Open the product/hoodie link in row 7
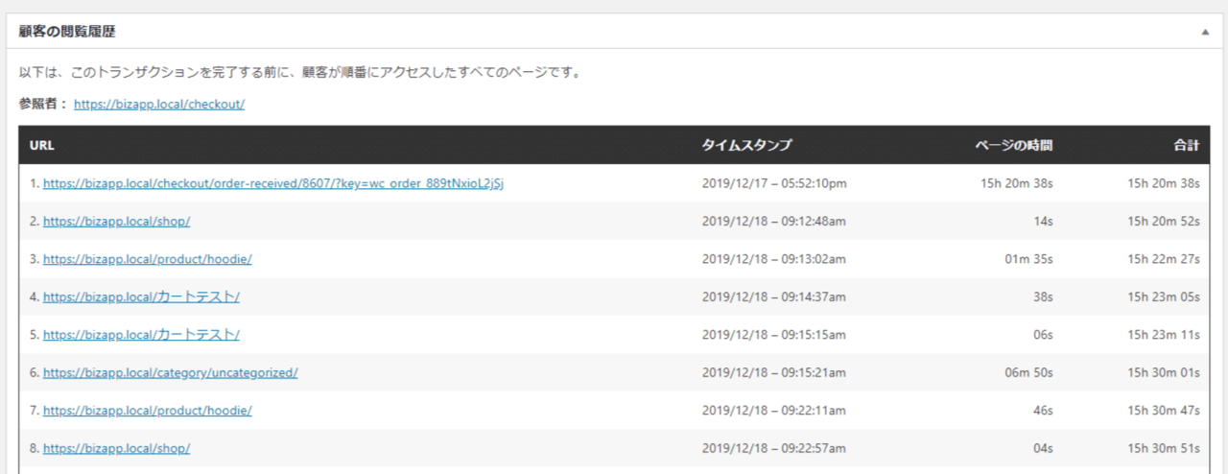 pos(147,411)
